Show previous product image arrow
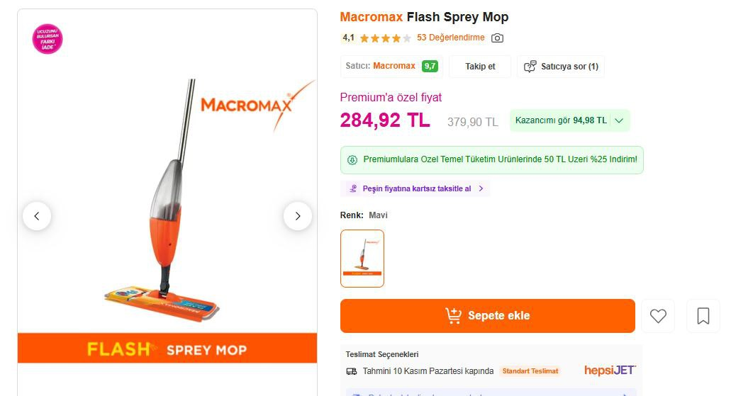The width and height of the screenshot is (731, 396). tap(37, 216)
